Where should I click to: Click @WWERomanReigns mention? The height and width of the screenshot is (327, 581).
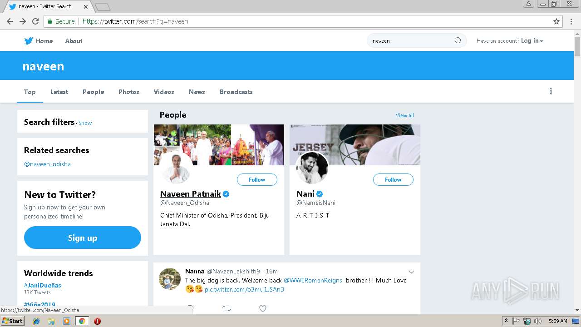pos(313,280)
